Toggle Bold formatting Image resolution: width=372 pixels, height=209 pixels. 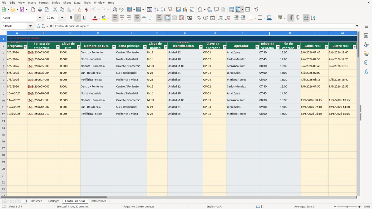pos(71,18)
